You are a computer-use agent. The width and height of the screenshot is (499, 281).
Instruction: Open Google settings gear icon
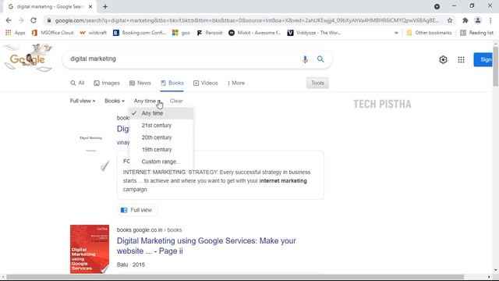coord(443,59)
